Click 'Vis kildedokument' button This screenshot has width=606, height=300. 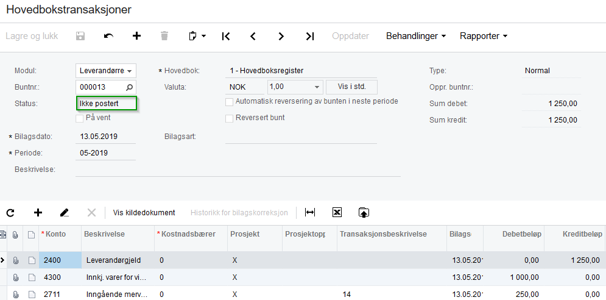point(144,212)
